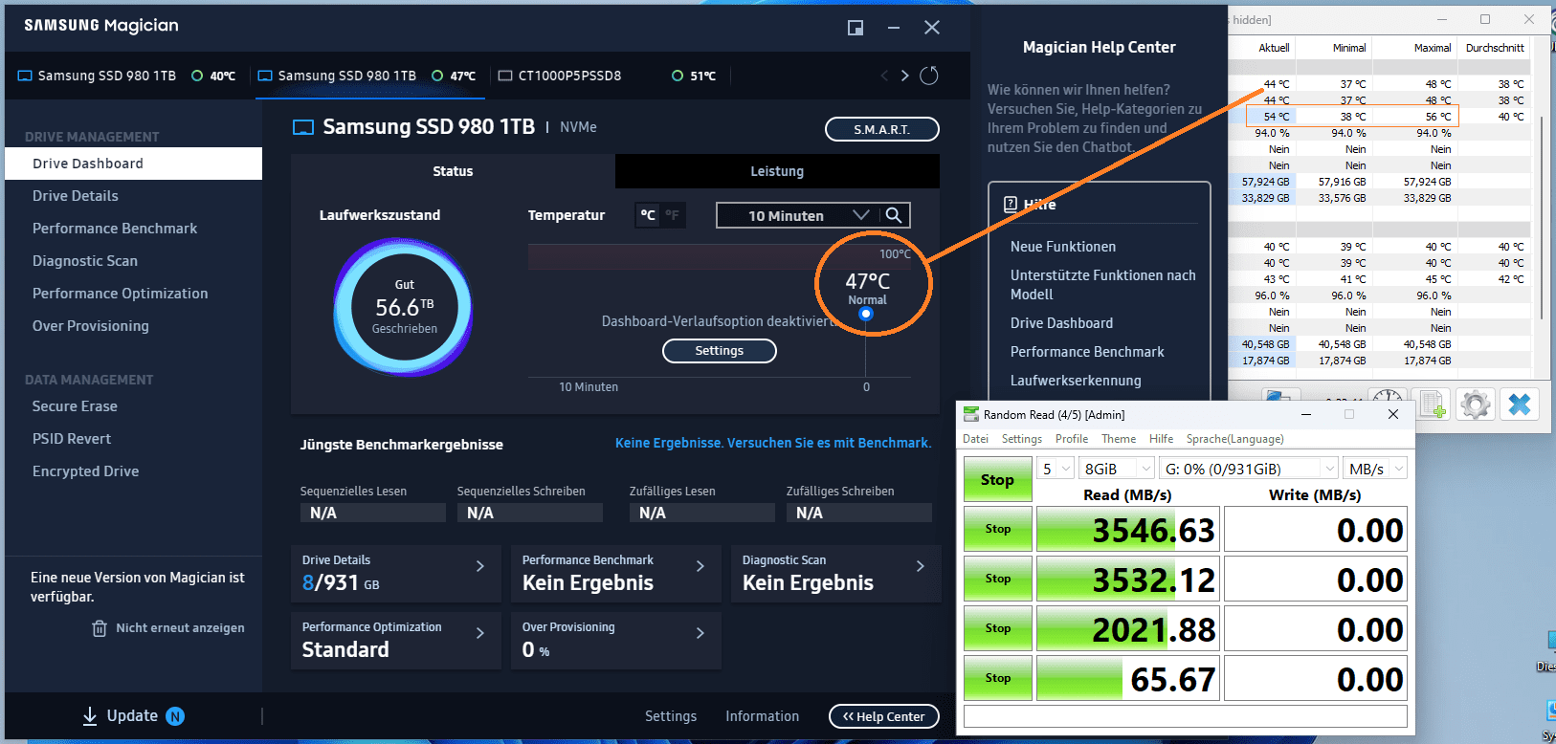
Task: Click the magnifier icon next to 10 Minuten
Action: pos(894,215)
